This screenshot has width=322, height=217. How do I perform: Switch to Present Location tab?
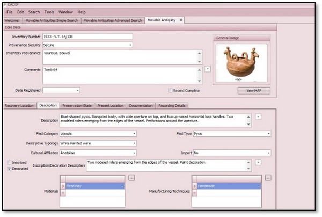[x=110, y=106]
